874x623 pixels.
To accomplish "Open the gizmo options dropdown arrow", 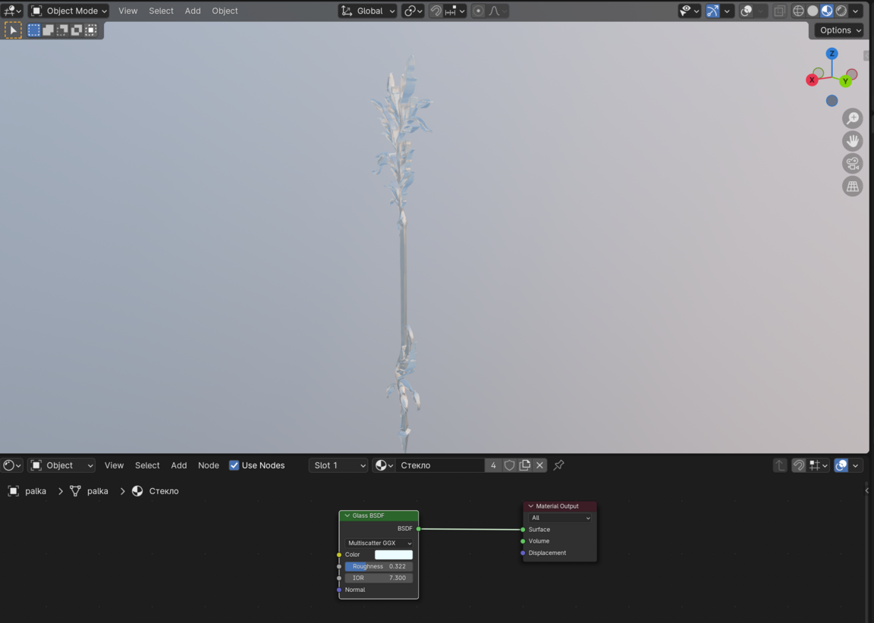I will (x=727, y=11).
